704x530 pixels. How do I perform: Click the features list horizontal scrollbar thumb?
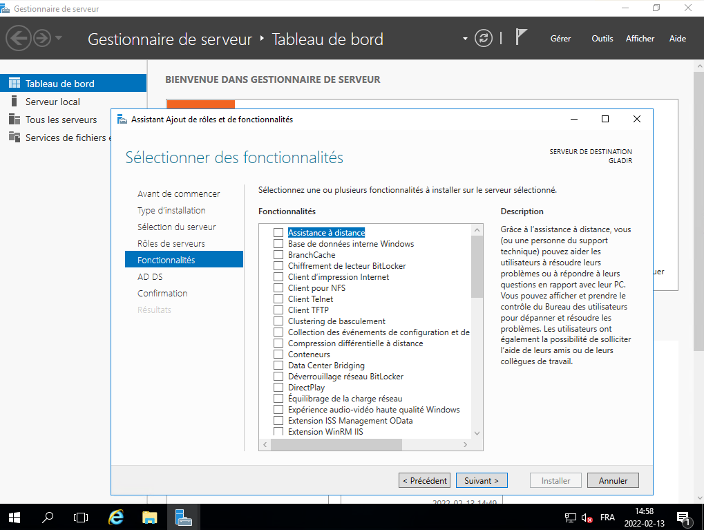336,445
